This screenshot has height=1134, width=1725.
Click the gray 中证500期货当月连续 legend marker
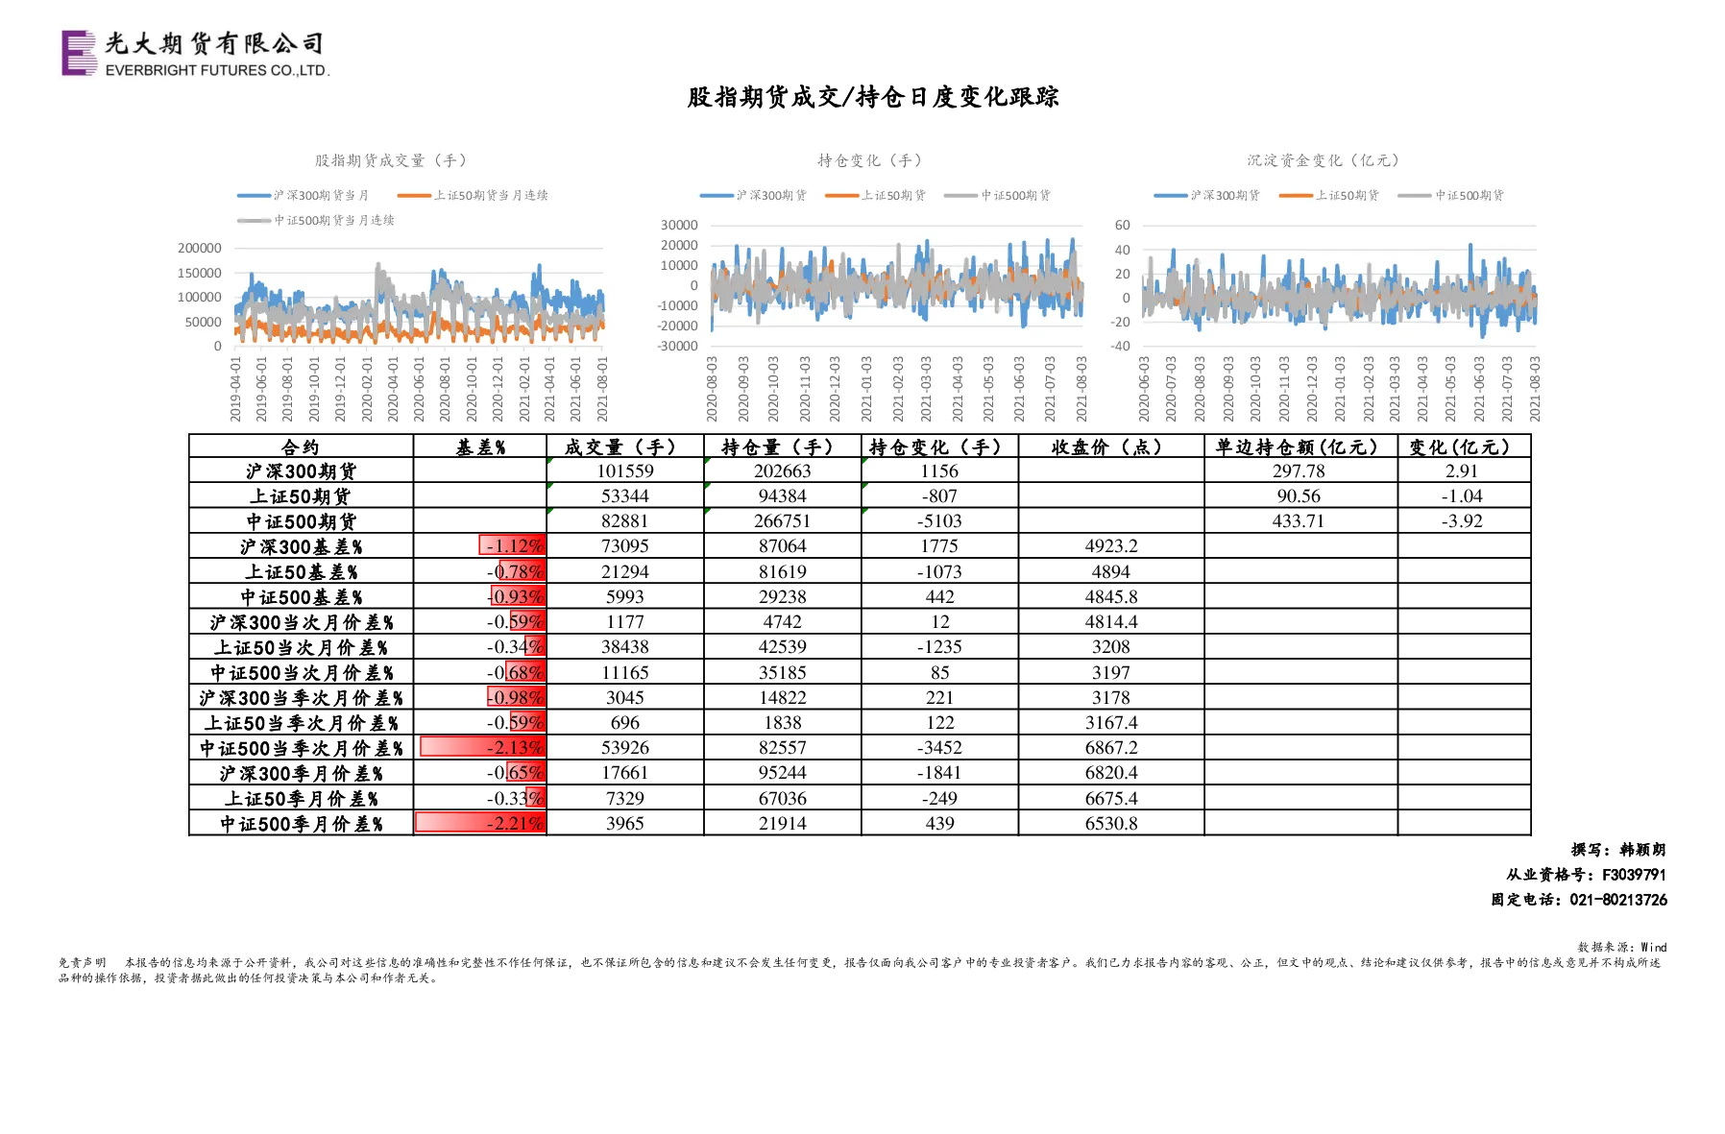(255, 221)
